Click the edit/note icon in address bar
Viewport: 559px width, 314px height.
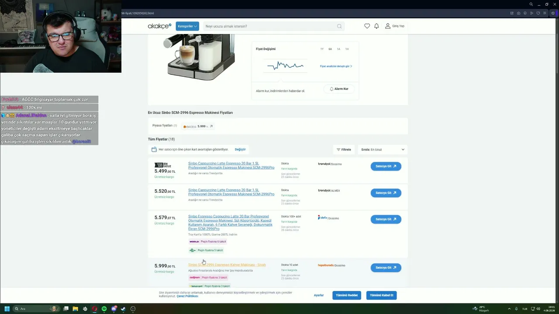(512, 13)
